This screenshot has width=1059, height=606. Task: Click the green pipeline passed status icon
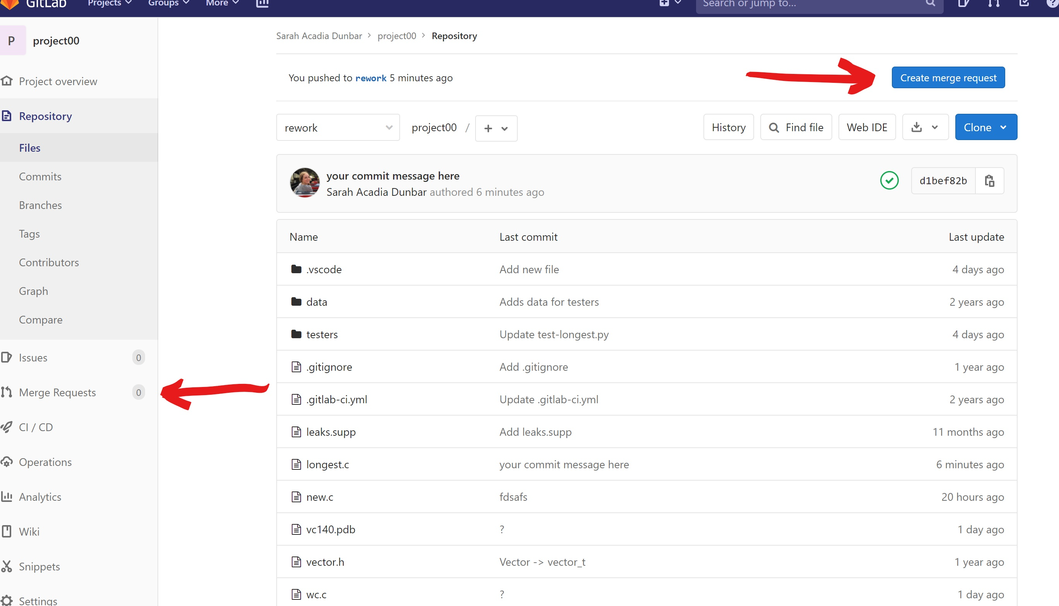tap(889, 181)
